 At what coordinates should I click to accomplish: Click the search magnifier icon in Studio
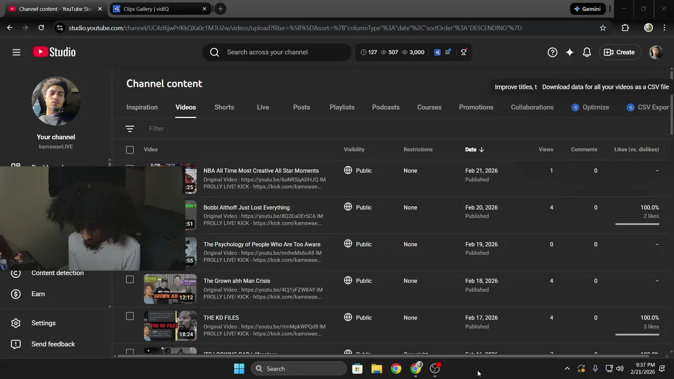[214, 52]
